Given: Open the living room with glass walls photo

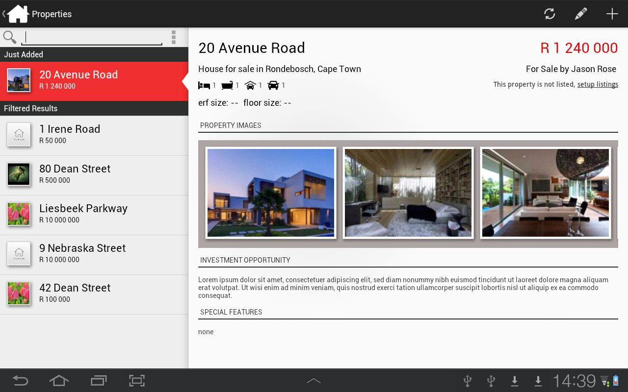Looking at the screenshot, I should (546, 193).
